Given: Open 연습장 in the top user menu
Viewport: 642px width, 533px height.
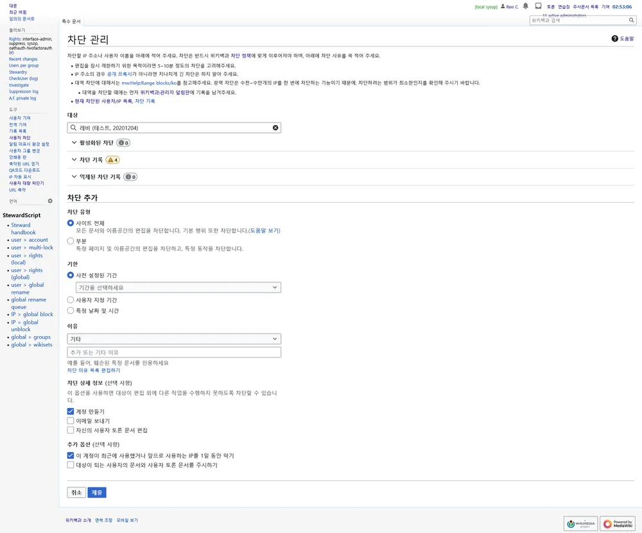Looking at the screenshot, I should [x=564, y=6].
